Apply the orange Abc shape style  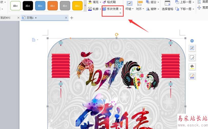pyautogui.click(x=53, y=6)
